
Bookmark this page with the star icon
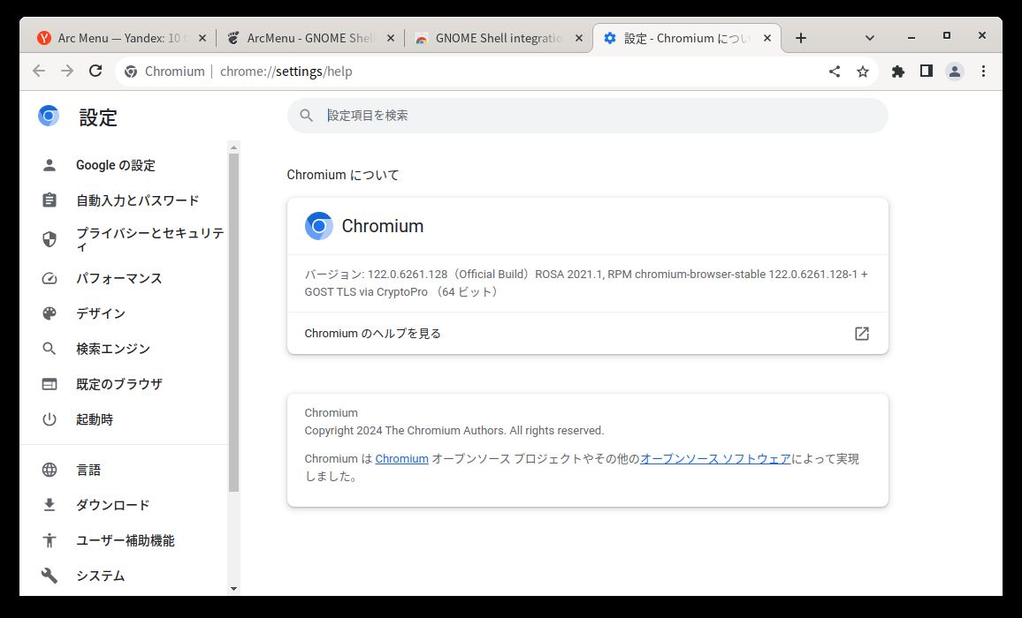[862, 72]
